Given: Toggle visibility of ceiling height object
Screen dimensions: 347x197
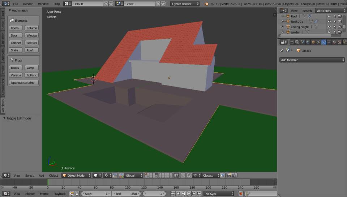Looking at the screenshot, I should [x=329, y=27].
